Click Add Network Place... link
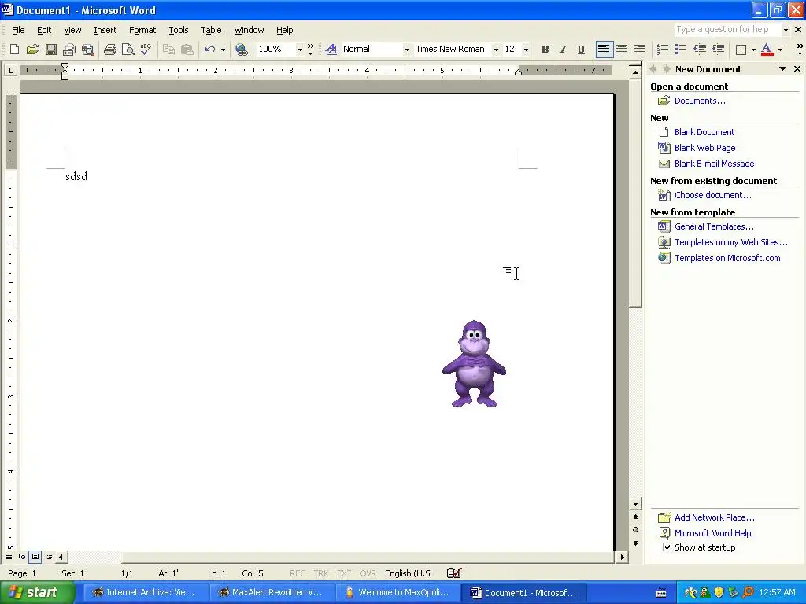 (x=715, y=517)
